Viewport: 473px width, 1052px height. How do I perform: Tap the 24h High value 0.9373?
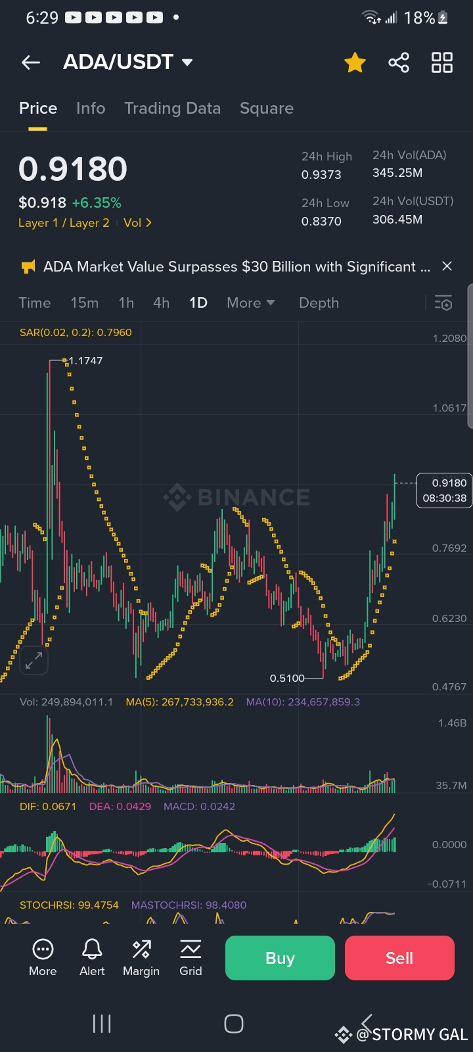tap(321, 174)
